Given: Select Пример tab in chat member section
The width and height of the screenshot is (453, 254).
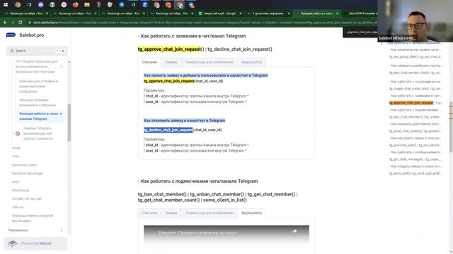Looking at the screenshot, I should [171, 213].
